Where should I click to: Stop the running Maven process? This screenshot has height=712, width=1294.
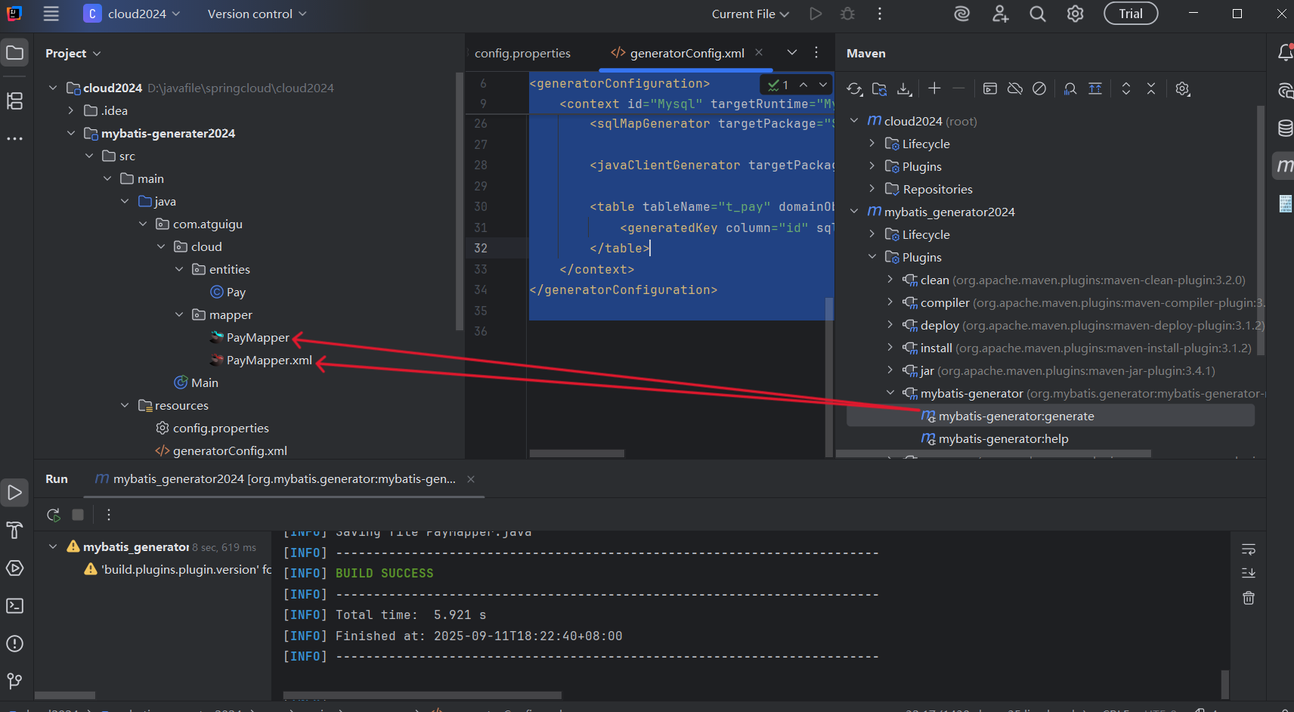tap(78, 515)
